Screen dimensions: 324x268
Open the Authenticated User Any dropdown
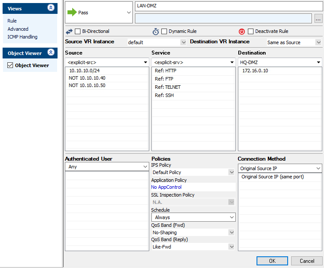point(107,167)
